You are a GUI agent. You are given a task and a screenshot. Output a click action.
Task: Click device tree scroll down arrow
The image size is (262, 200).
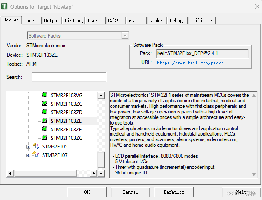click(x=101, y=173)
